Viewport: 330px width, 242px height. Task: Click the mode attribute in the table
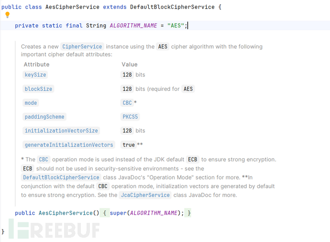[31, 103]
